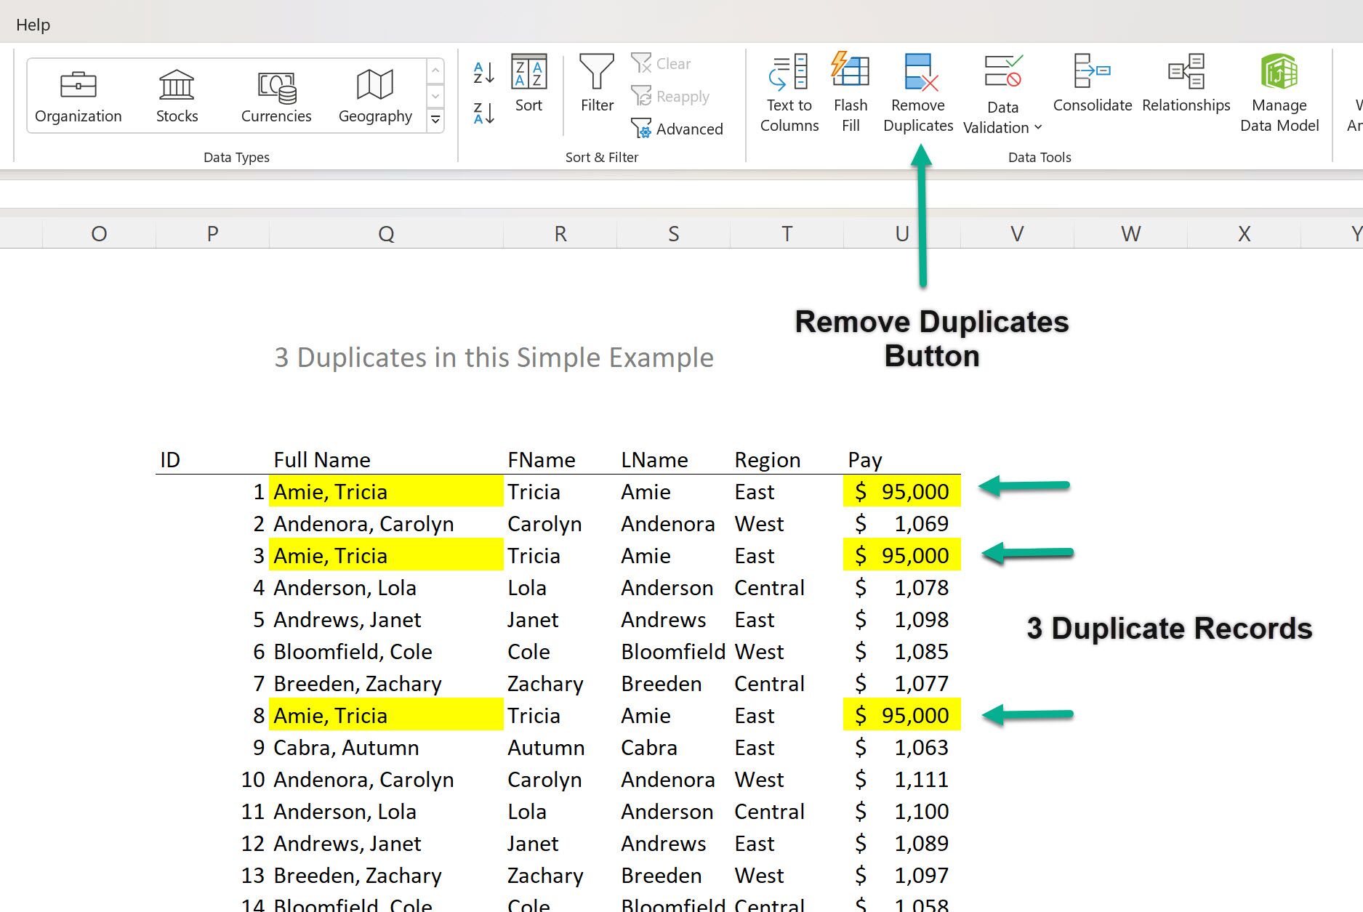This screenshot has height=912, width=1363.
Task: Open the Relationships tool
Action: (x=1186, y=73)
